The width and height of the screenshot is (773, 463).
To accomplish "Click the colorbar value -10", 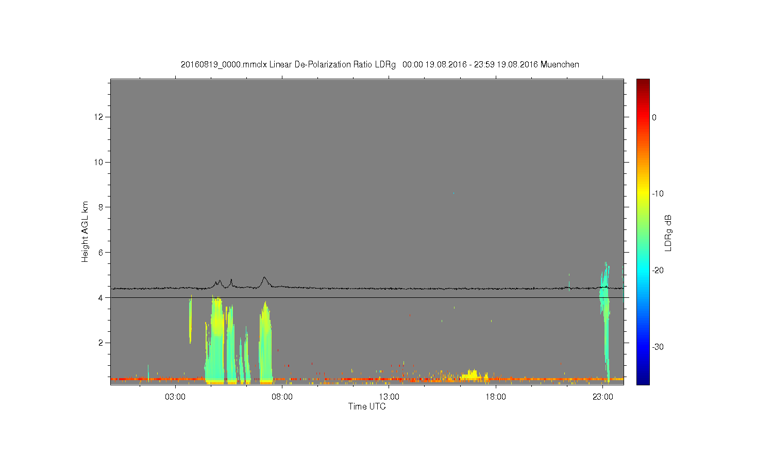I will coord(658,194).
